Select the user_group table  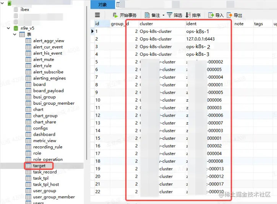tap(45, 191)
